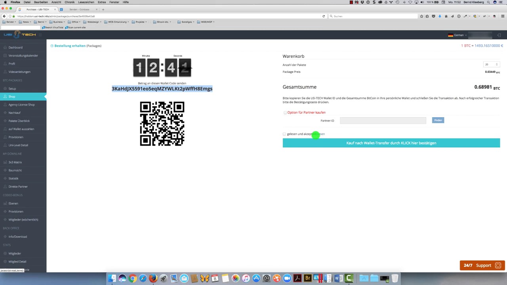Open the German language dropdown
Screen dimensions: 507x285
tap(457, 35)
